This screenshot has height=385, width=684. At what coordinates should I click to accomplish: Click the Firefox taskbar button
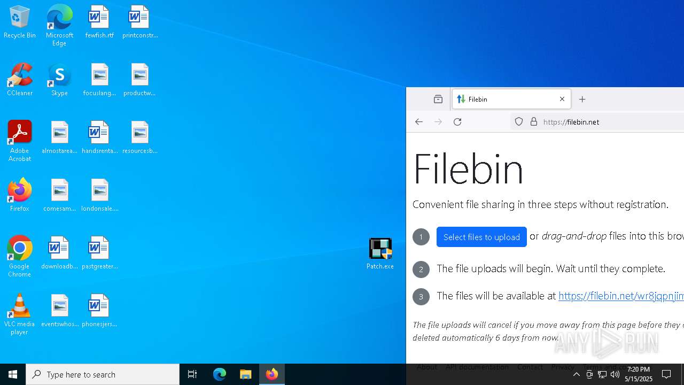272,374
